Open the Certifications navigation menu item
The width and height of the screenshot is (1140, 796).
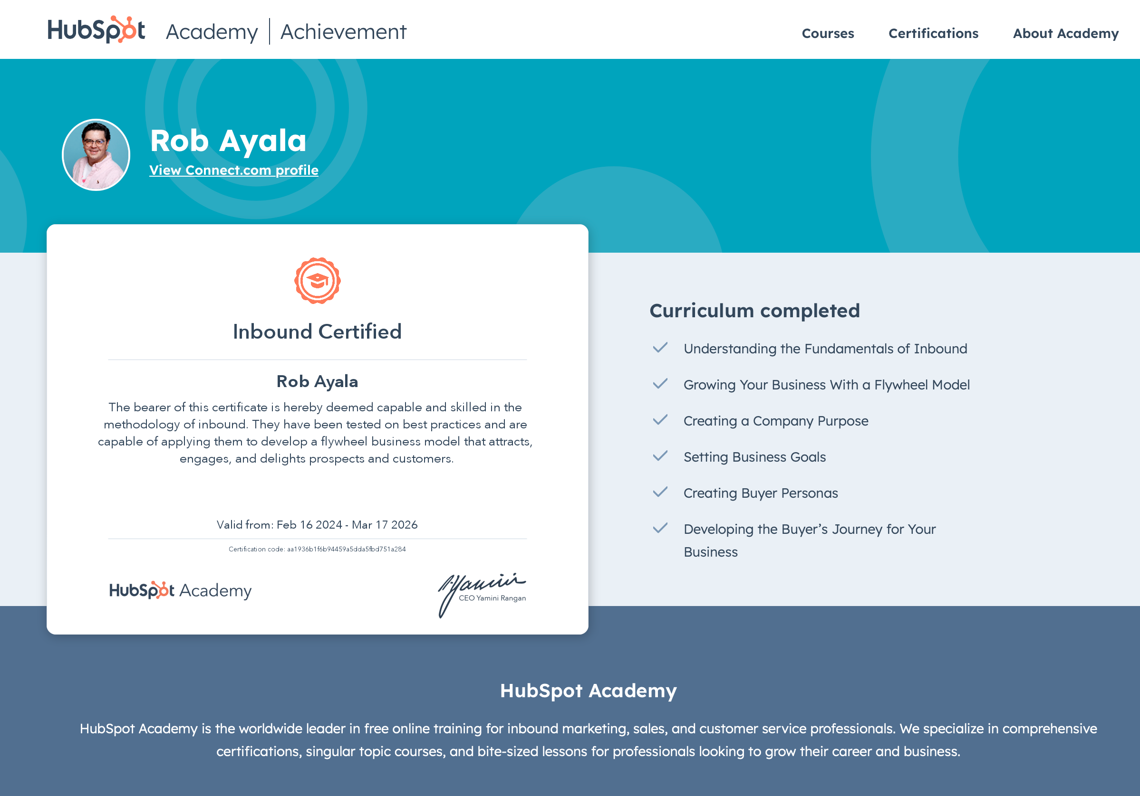pyautogui.click(x=933, y=33)
